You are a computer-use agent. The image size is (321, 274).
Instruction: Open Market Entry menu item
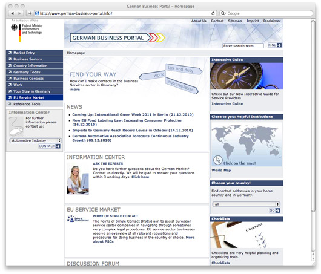(x=35, y=53)
